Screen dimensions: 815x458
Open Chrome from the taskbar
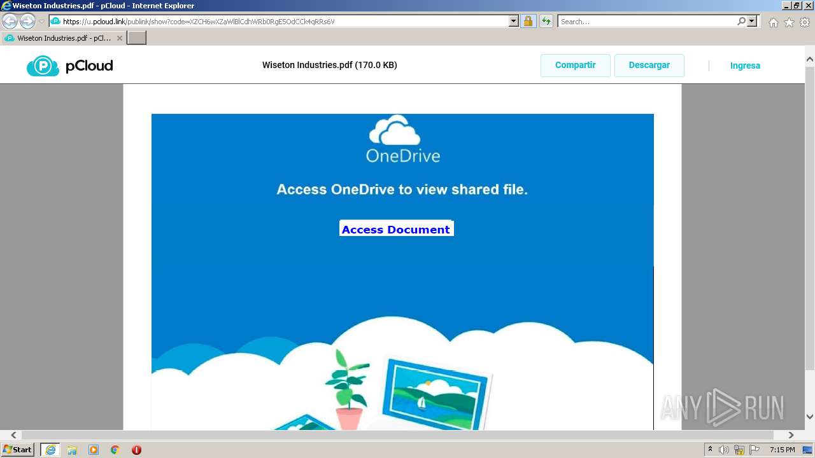115,450
